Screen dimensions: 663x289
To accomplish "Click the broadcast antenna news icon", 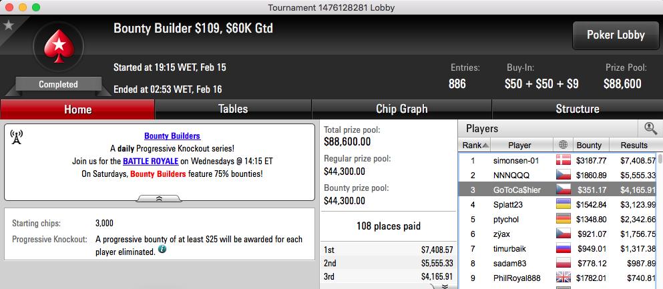I will [x=16, y=137].
